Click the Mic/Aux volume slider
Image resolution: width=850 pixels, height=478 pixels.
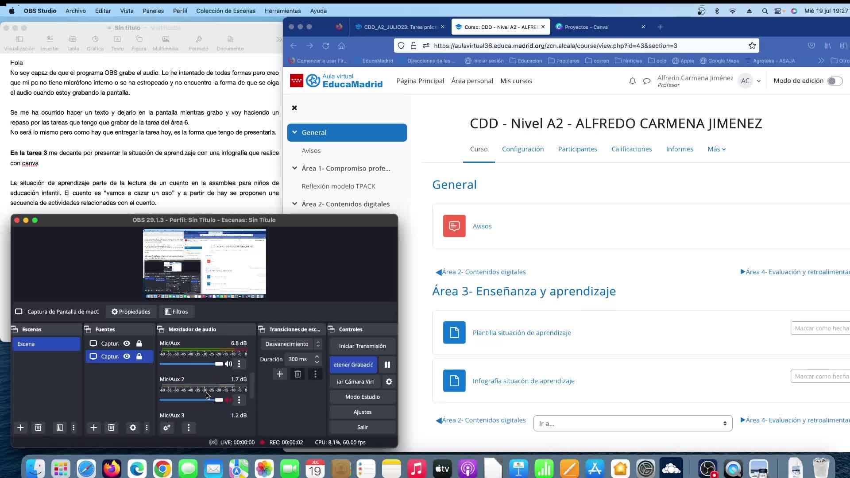[190, 364]
